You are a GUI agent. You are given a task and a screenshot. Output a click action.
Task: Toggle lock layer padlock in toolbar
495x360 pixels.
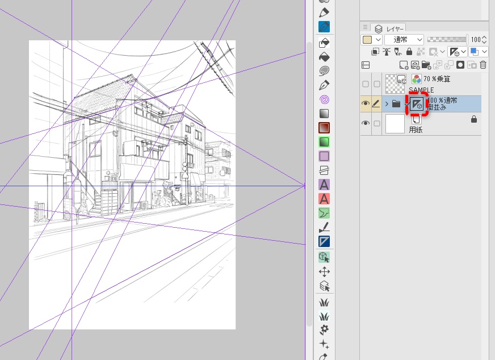pyautogui.click(x=409, y=52)
